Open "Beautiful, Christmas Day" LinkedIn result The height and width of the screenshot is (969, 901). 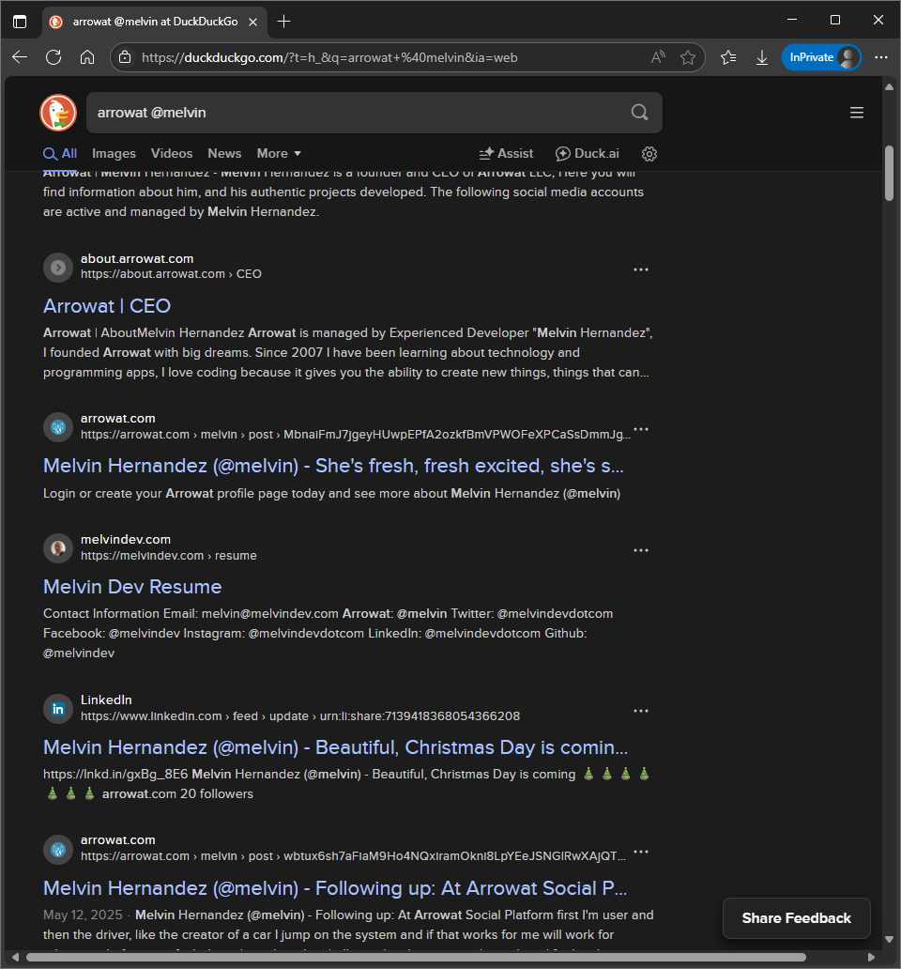pos(335,747)
